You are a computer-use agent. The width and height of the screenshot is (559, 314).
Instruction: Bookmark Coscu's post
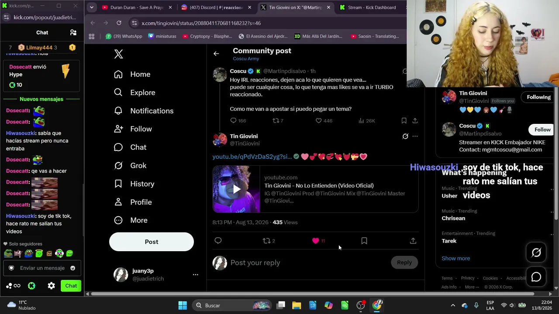coord(404,121)
